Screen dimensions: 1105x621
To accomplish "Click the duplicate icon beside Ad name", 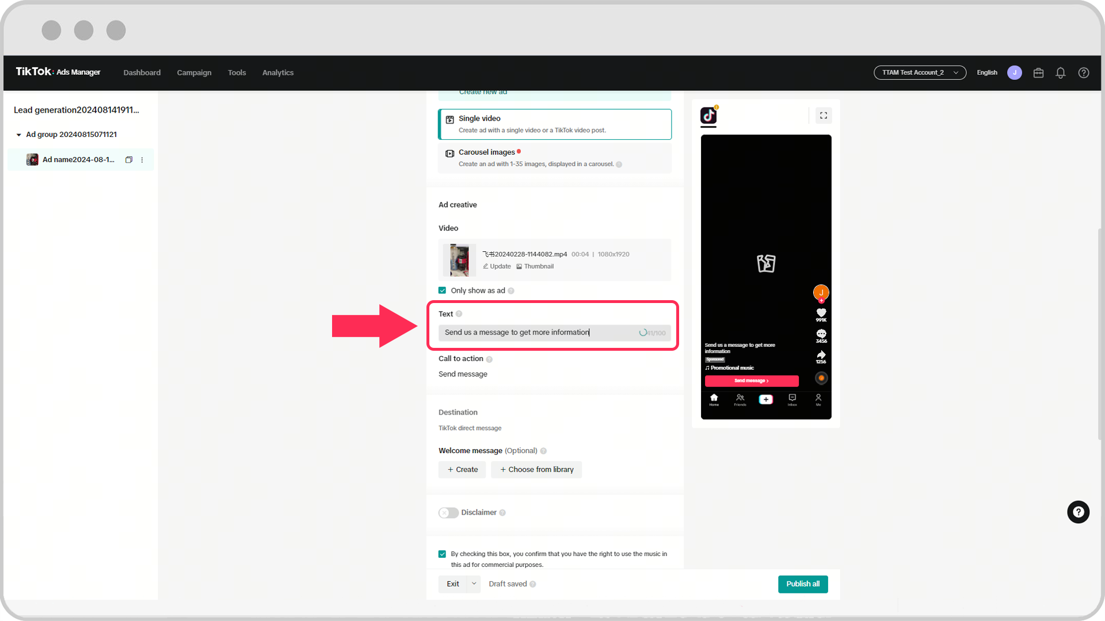I will pos(129,160).
